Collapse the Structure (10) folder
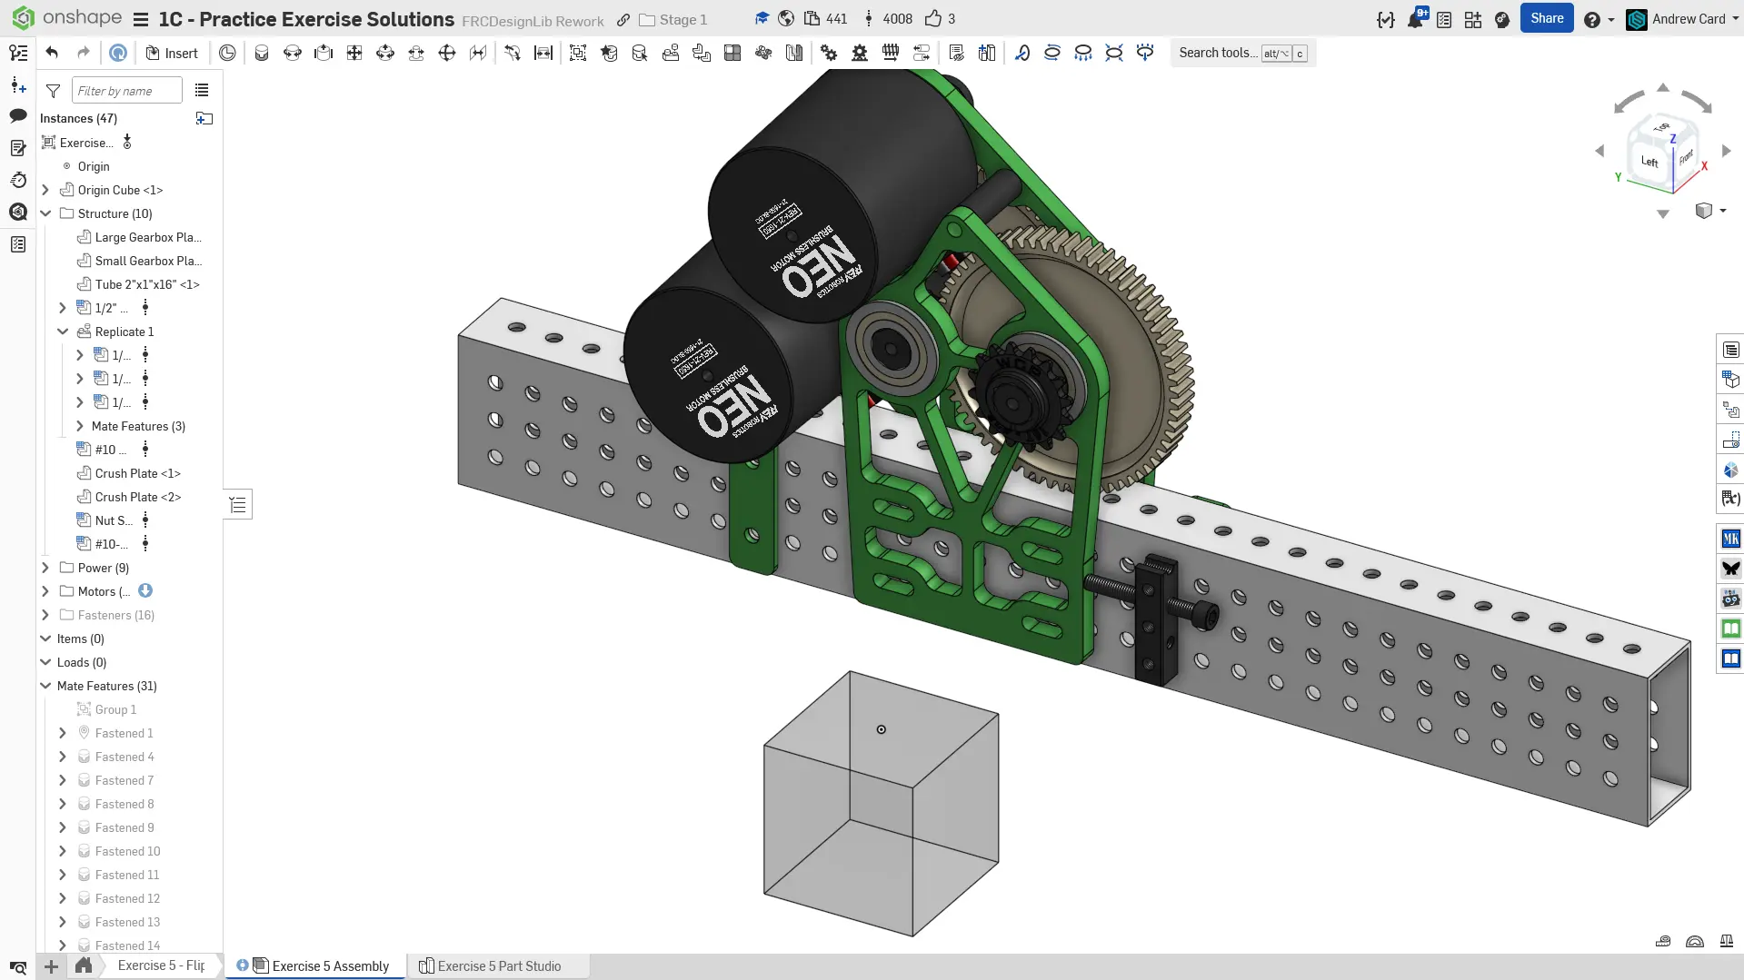This screenshot has width=1744, height=980. coord(45,213)
